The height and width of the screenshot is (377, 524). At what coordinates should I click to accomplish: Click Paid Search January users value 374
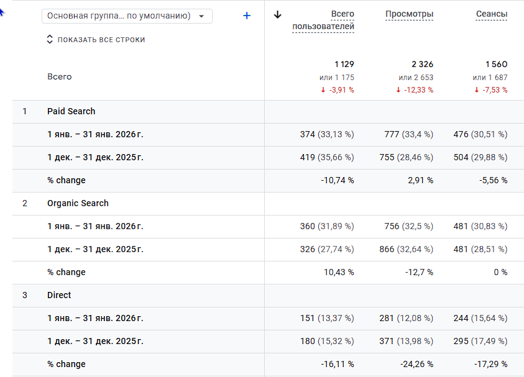[x=308, y=135]
